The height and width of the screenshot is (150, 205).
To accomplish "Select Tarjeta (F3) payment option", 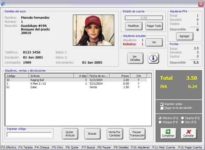I will pos(182,118).
